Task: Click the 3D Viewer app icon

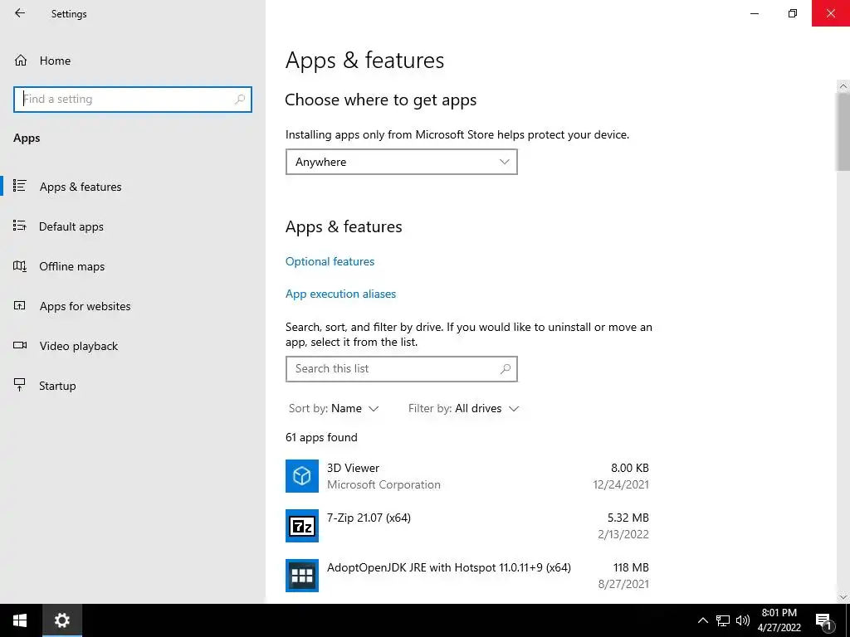Action: click(302, 476)
